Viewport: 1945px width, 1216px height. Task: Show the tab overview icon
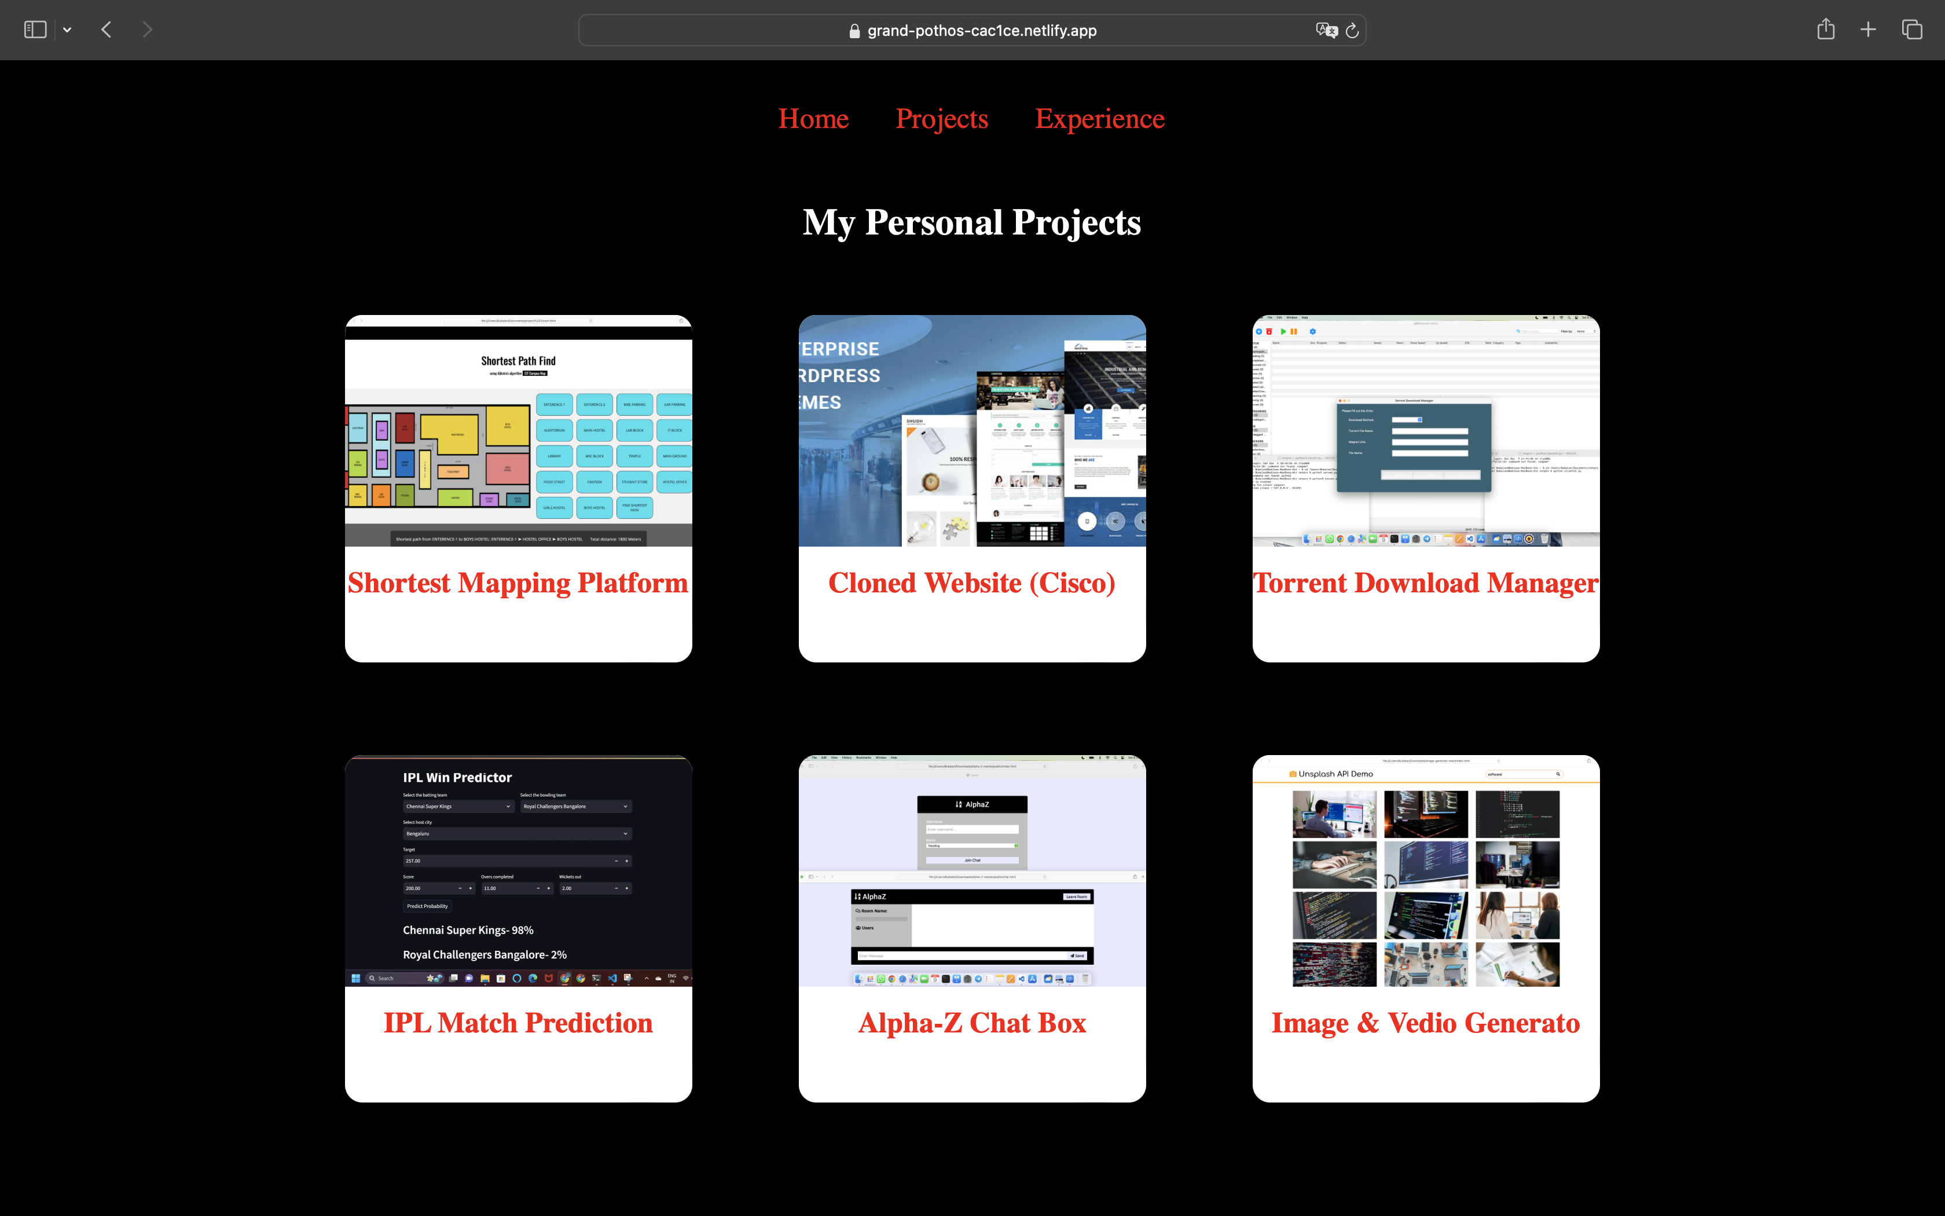tap(1912, 30)
